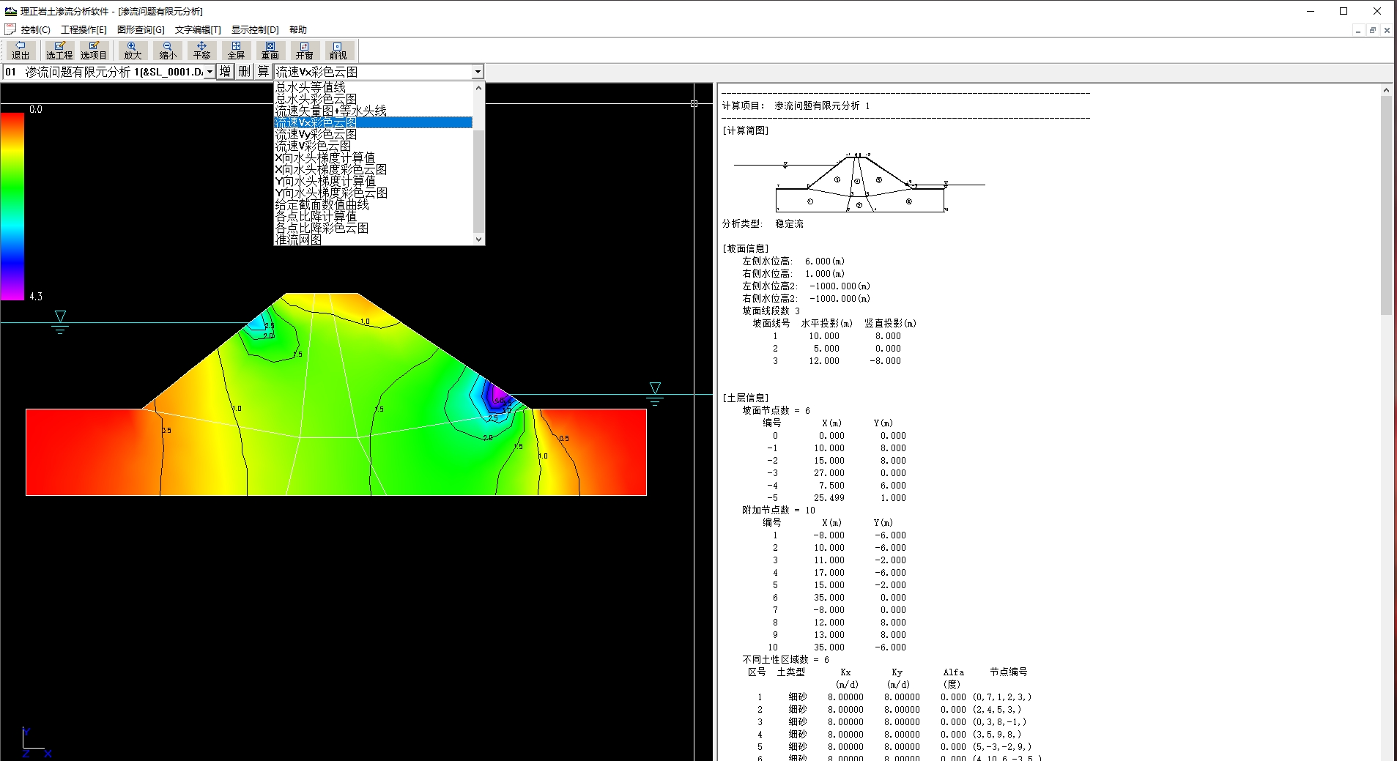Select 总水头彩色云图 in the dropdown list
This screenshot has width=1397, height=761.
pyautogui.click(x=316, y=99)
